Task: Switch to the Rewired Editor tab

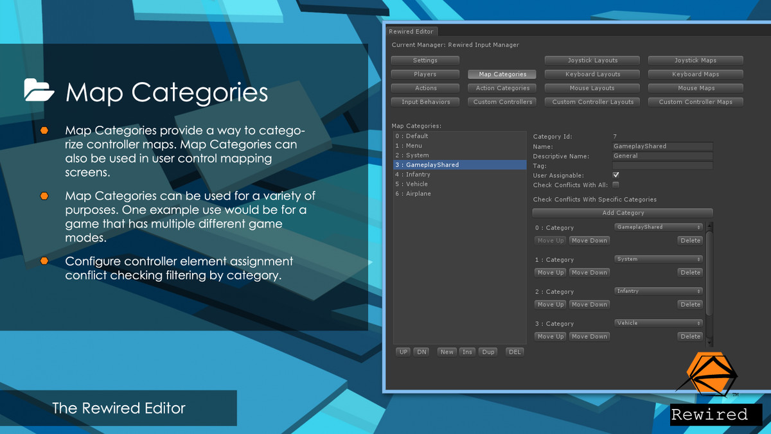Action: point(411,31)
